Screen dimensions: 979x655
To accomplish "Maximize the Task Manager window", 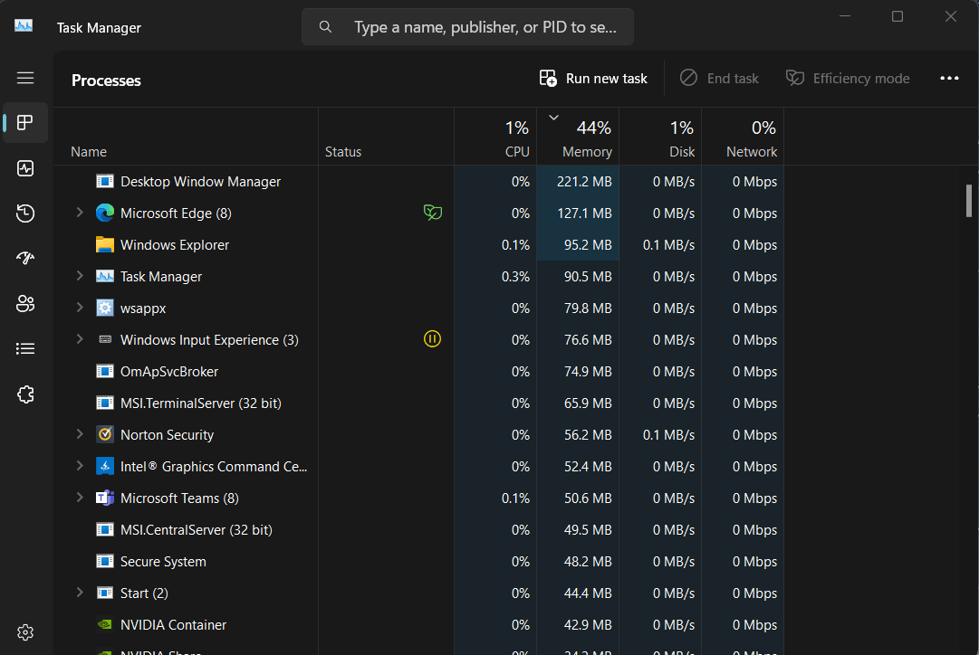I will pyautogui.click(x=897, y=16).
